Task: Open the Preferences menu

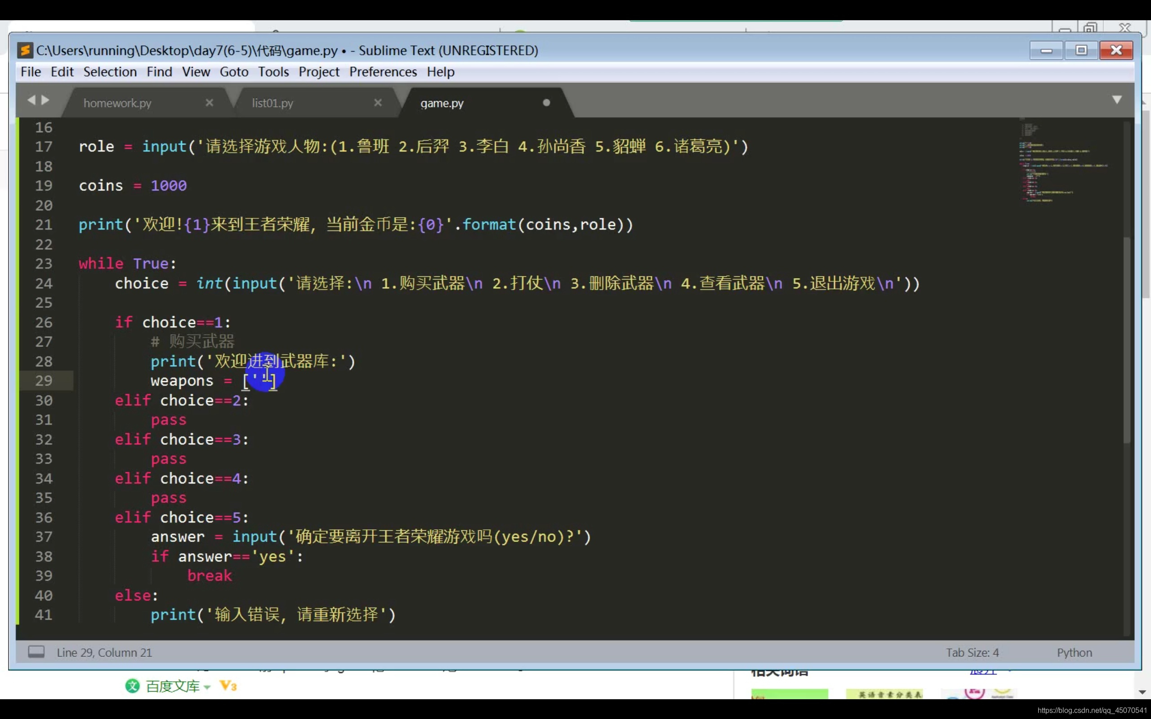Action: tap(383, 72)
